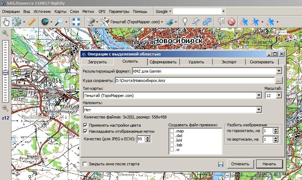Select the hand pan tool
This screenshot has height=180, width=302.
(6, 22)
